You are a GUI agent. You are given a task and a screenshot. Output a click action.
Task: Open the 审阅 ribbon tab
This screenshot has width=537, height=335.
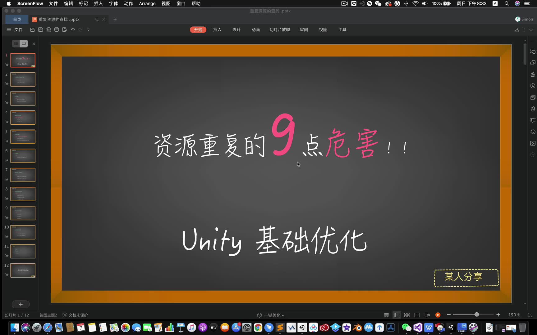click(x=304, y=30)
